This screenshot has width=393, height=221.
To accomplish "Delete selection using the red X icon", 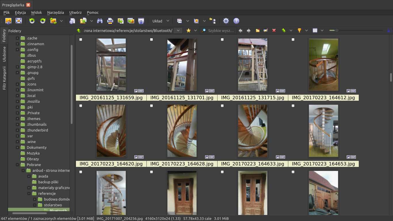I will (274, 30).
